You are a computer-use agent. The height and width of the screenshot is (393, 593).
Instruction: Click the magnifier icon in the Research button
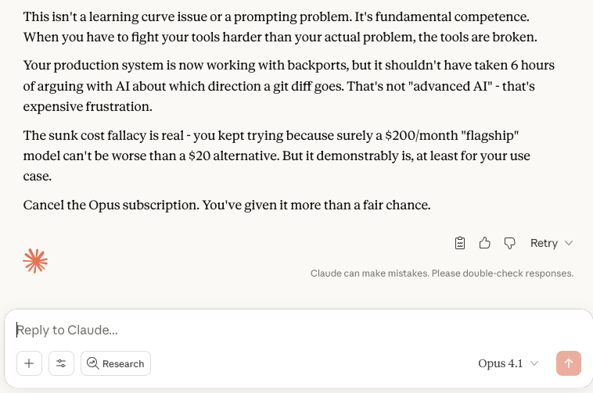[92, 363]
